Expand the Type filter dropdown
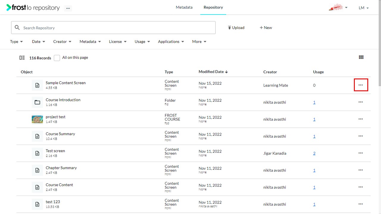Viewport: 381px width, 214px height. [x=16, y=42]
